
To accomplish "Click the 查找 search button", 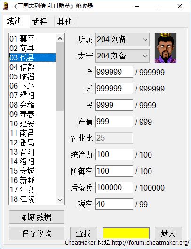I will click(x=84, y=233).
